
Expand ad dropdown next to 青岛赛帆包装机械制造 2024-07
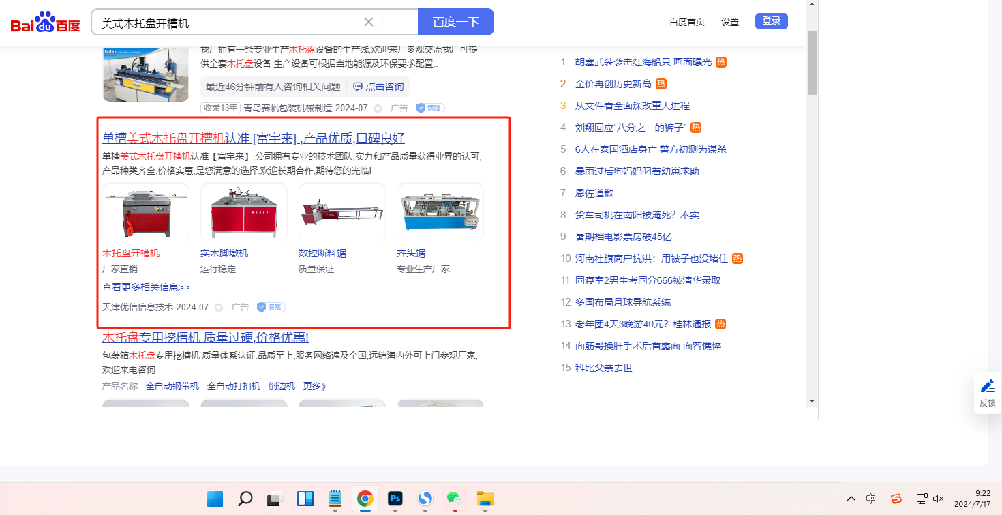(x=378, y=108)
